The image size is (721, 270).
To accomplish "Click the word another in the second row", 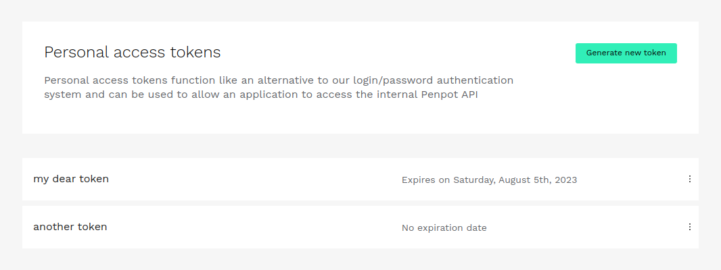I will click(x=53, y=227).
